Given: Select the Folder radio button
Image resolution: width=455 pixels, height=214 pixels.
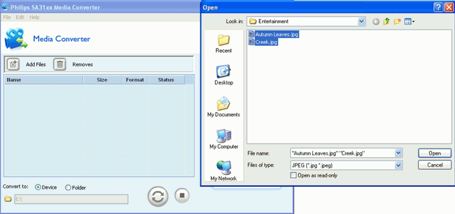Looking at the screenshot, I should coord(68,188).
